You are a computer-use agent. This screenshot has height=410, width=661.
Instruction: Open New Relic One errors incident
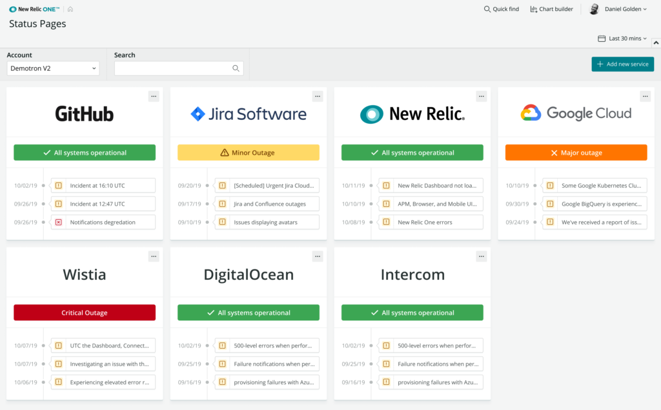(x=431, y=222)
